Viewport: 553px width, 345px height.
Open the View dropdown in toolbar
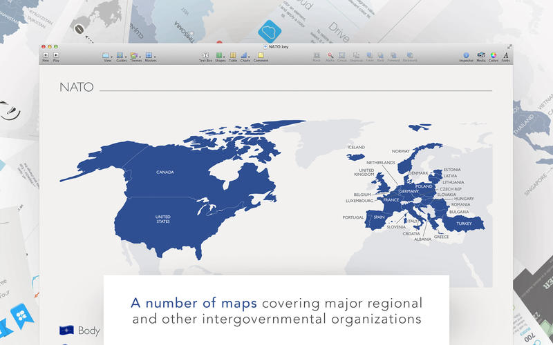[107, 55]
